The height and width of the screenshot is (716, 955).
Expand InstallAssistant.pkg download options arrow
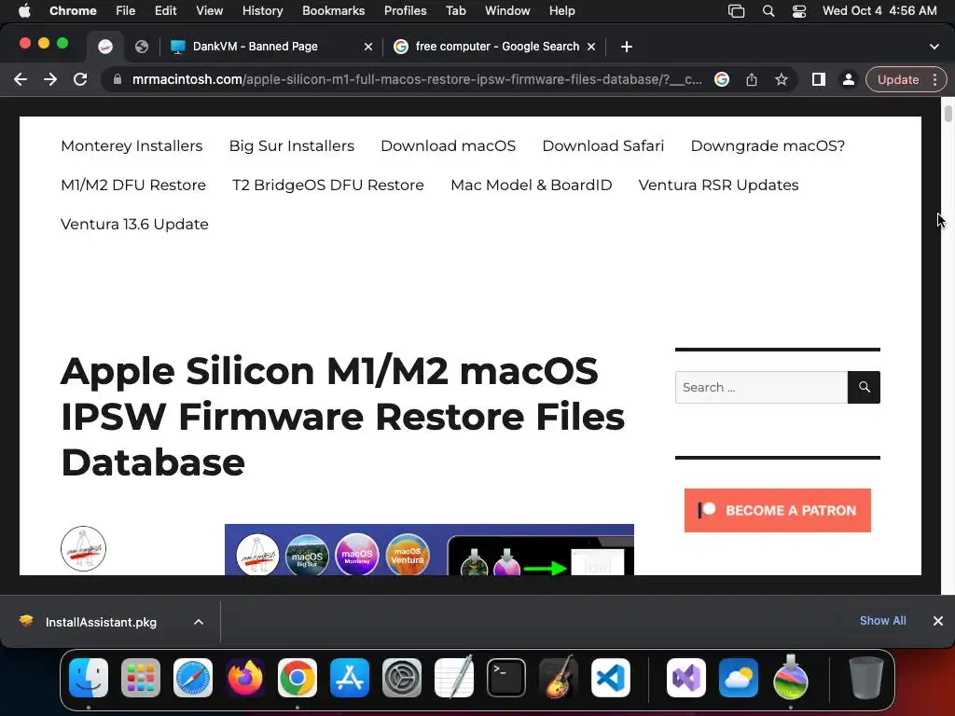(199, 622)
